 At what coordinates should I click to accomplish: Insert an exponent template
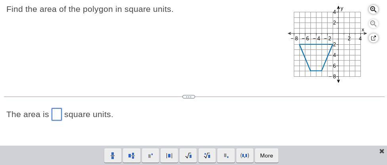(150, 156)
